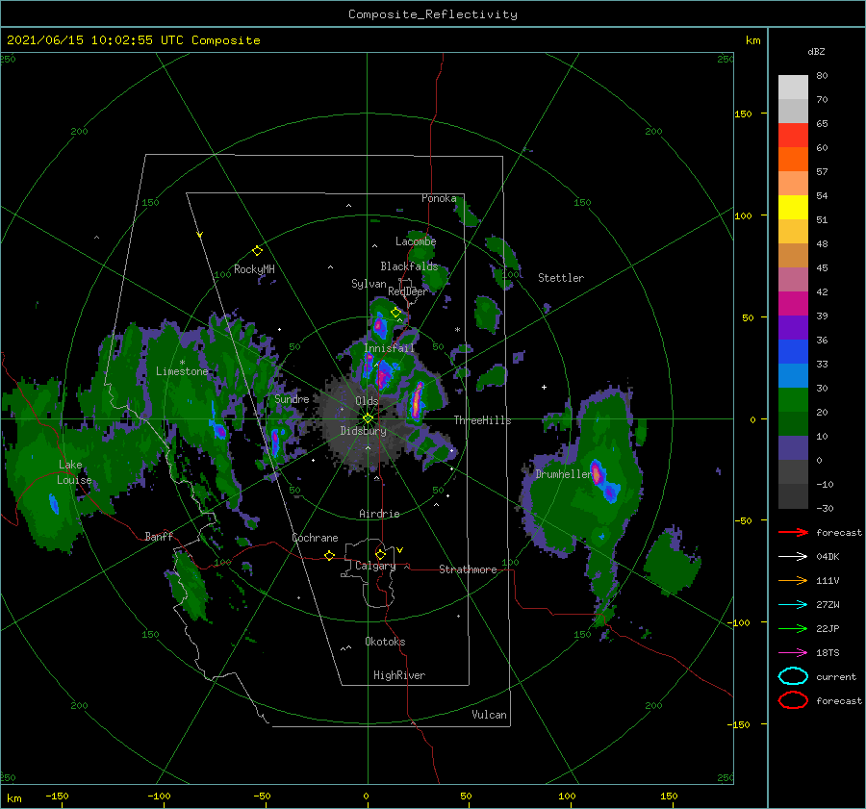Select the lightest gray 70–80 dBZ band
The image size is (866, 809).
(x=793, y=88)
